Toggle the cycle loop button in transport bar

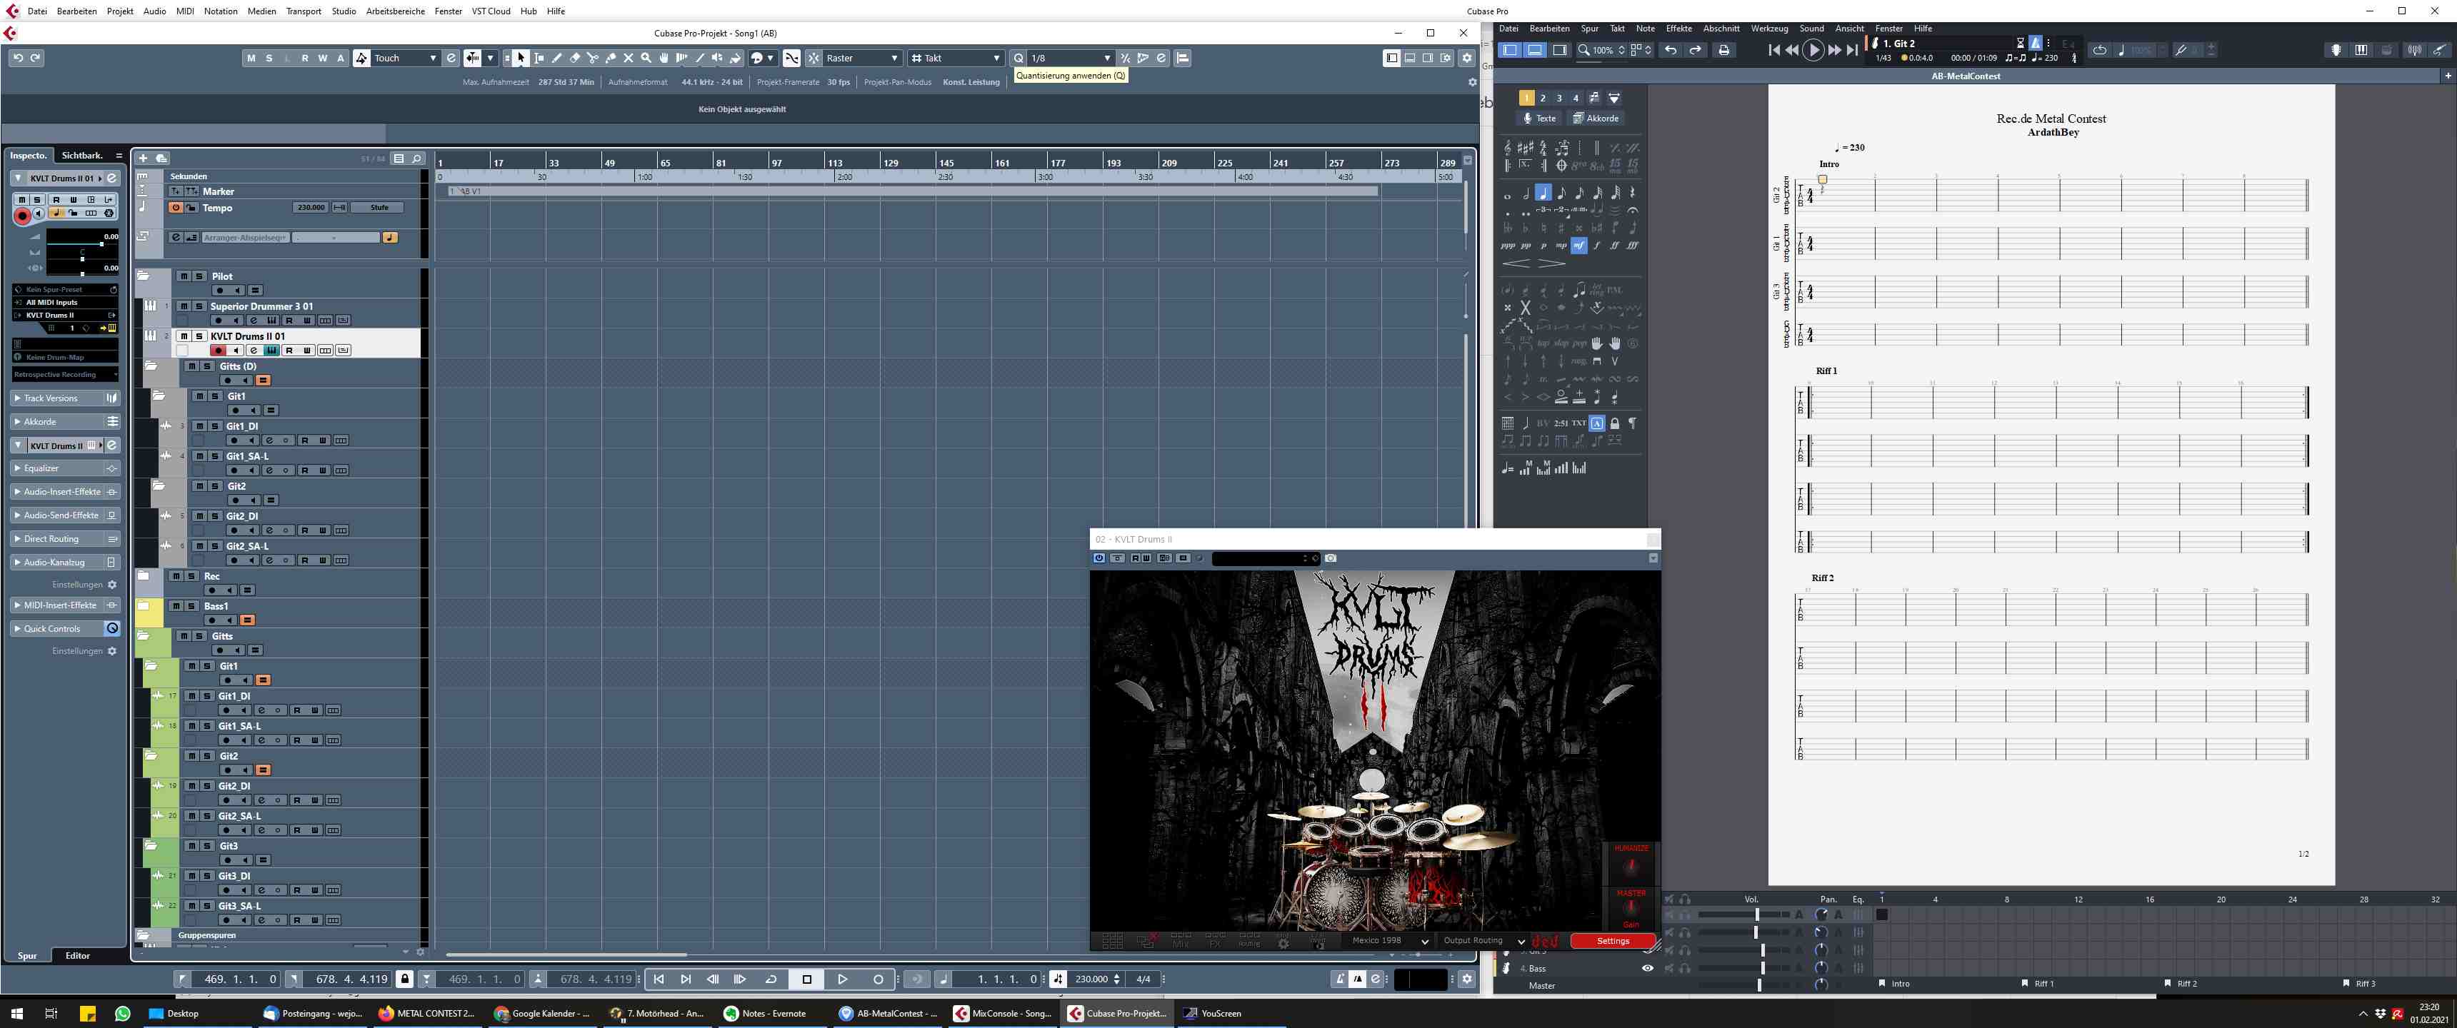[771, 979]
